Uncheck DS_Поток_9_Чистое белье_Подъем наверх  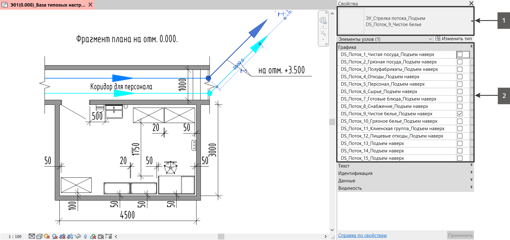pos(460,114)
